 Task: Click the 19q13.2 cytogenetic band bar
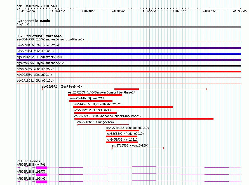(x=129, y=27)
